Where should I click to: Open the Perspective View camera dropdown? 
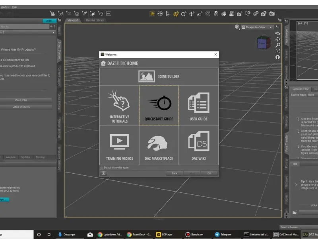(257, 27)
